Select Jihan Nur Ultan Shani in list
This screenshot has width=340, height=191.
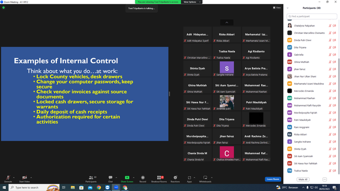[x=312, y=76]
